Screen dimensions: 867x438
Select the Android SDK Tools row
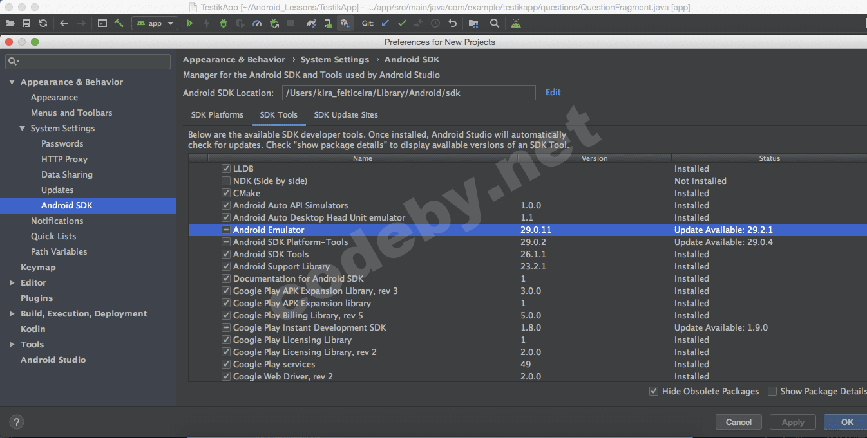tap(528, 254)
